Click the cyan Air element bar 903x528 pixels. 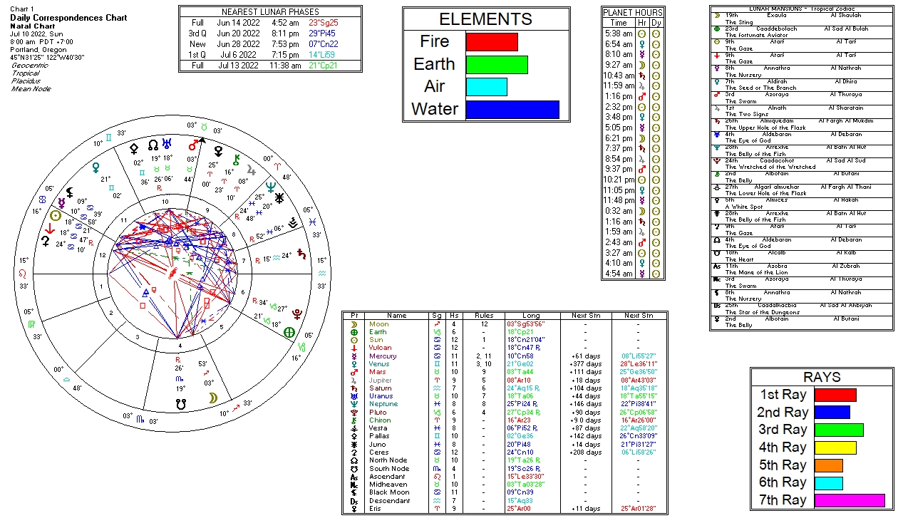(x=487, y=87)
